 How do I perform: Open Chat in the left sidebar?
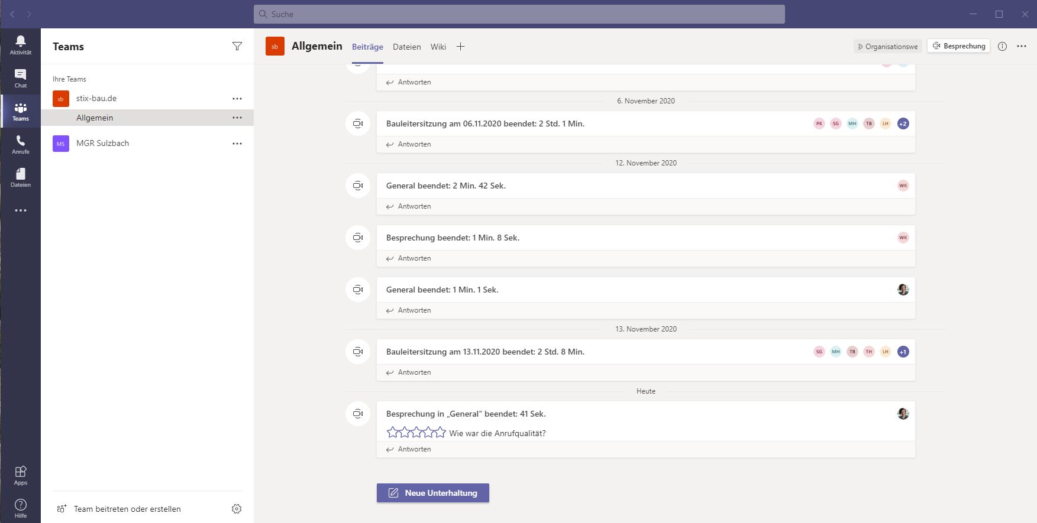point(20,77)
